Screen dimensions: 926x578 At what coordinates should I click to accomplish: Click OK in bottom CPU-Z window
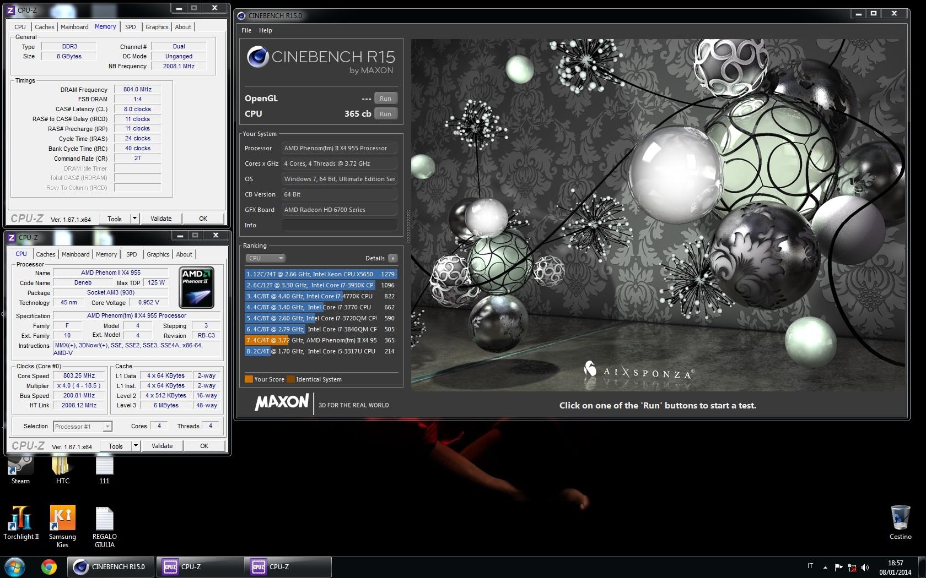click(204, 446)
